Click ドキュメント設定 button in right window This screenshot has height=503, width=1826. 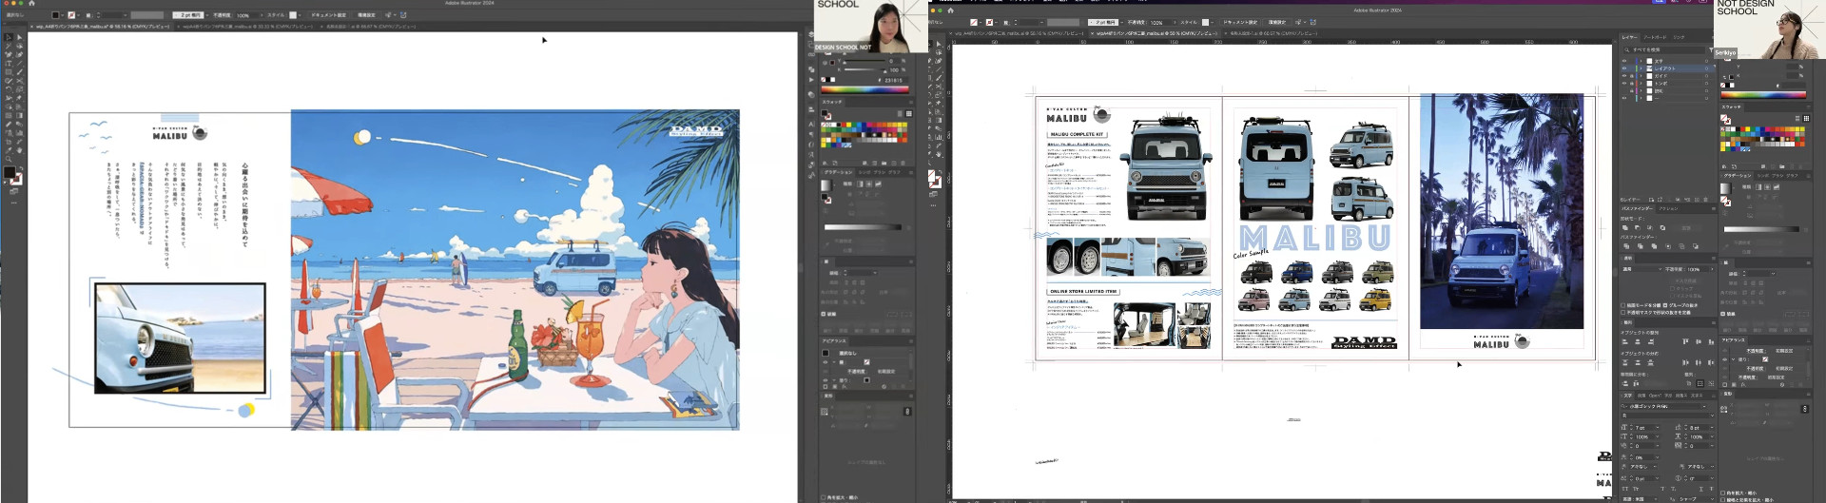tap(1240, 22)
